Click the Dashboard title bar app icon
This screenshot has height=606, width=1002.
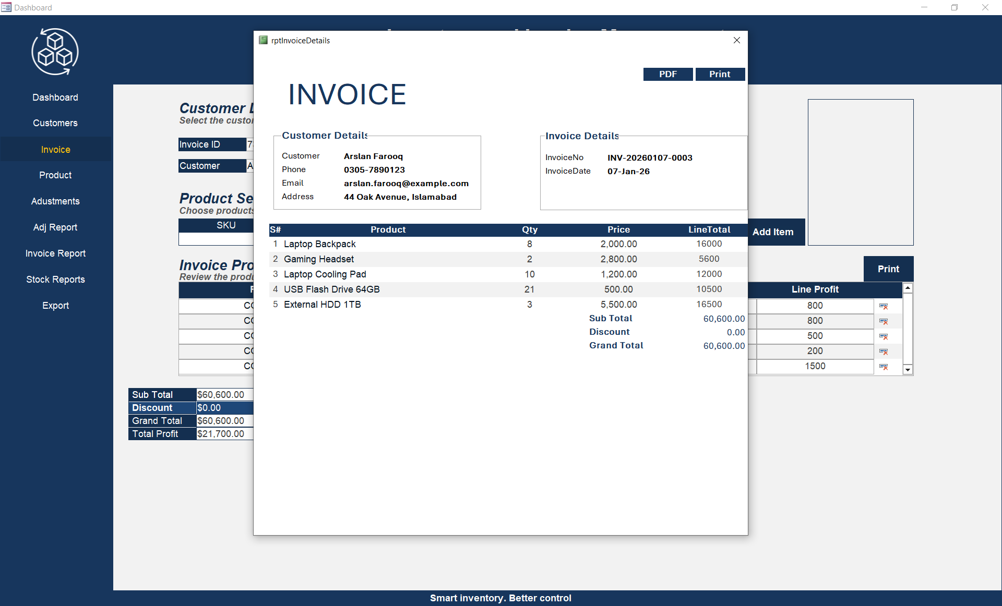6,7
